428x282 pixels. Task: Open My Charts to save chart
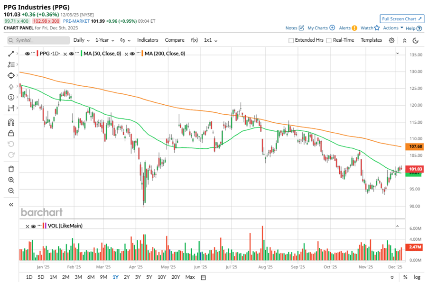point(321,28)
